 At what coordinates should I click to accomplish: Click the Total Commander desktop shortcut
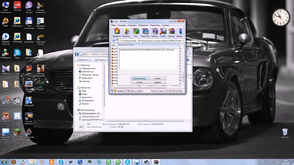click(x=29, y=23)
